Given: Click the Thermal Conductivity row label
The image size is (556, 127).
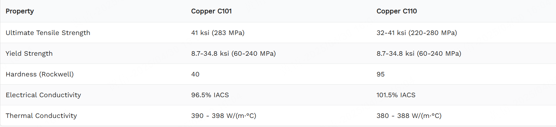Looking at the screenshot, I should point(41,116).
